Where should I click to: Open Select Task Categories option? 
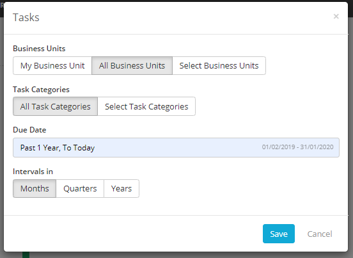[x=146, y=106]
